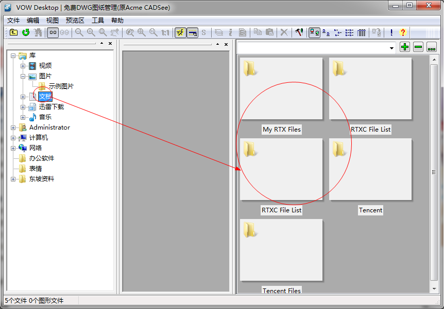The image size is (444, 309).
Task: Close the folder tree panel
Action: click(x=110, y=44)
